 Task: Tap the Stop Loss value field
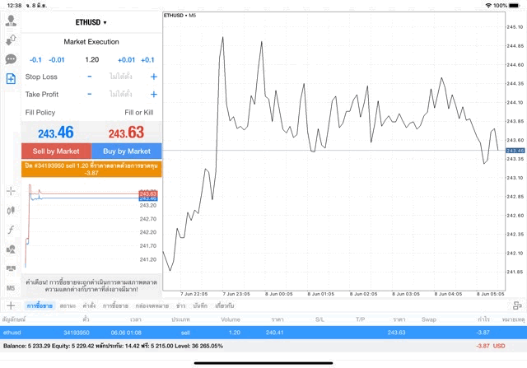(121, 77)
